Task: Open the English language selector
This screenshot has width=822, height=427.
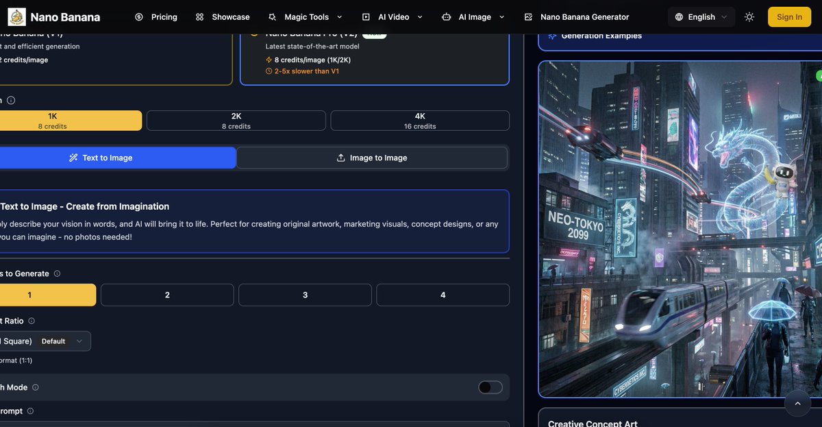Action: click(x=701, y=17)
